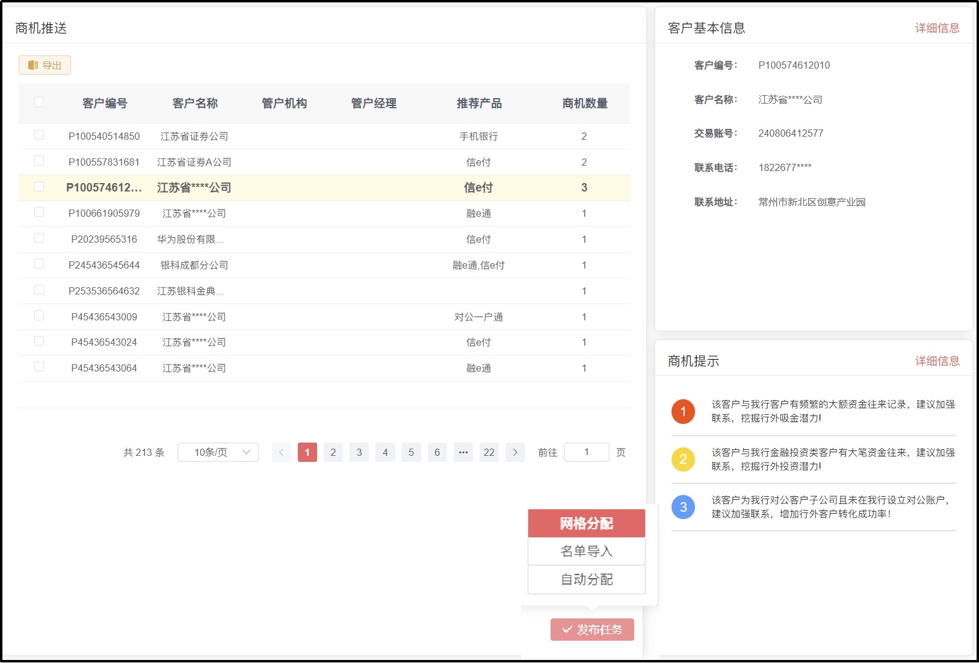Click the 商机数量 column header
Image resolution: width=979 pixels, height=663 pixels.
click(x=584, y=103)
